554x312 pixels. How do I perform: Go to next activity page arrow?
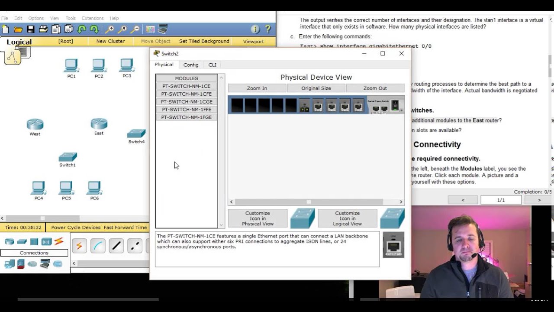(x=539, y=200)
